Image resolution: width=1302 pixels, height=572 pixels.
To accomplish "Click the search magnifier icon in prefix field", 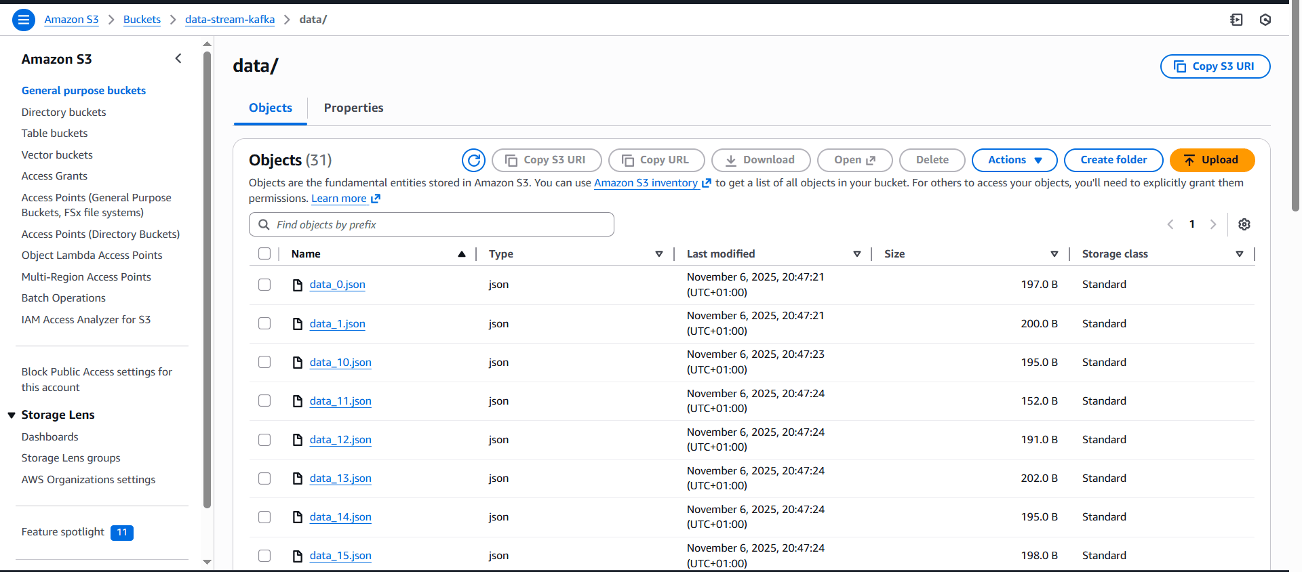I will tap(264, 224).
